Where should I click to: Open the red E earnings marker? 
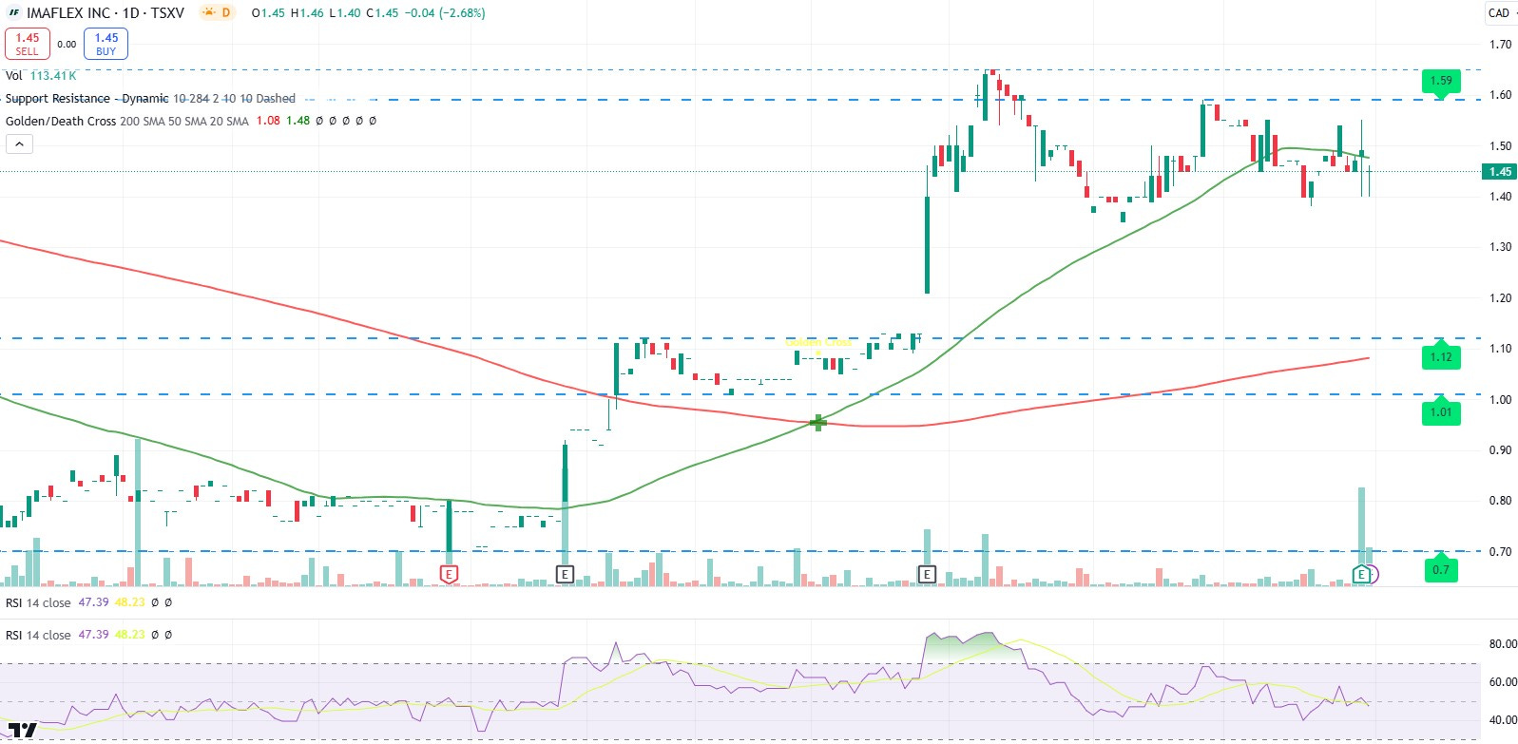click(450, 574)
